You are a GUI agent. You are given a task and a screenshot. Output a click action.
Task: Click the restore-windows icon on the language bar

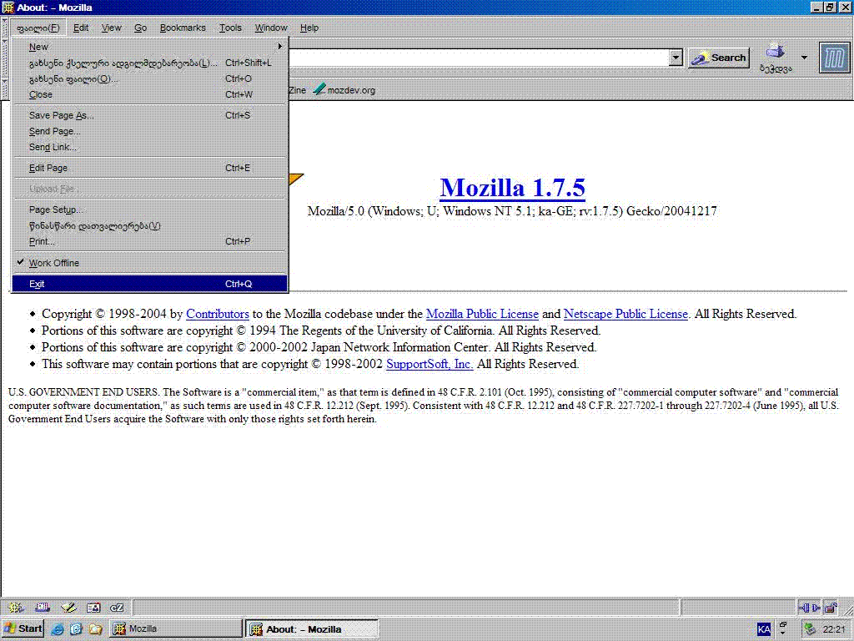coord(783,624)
